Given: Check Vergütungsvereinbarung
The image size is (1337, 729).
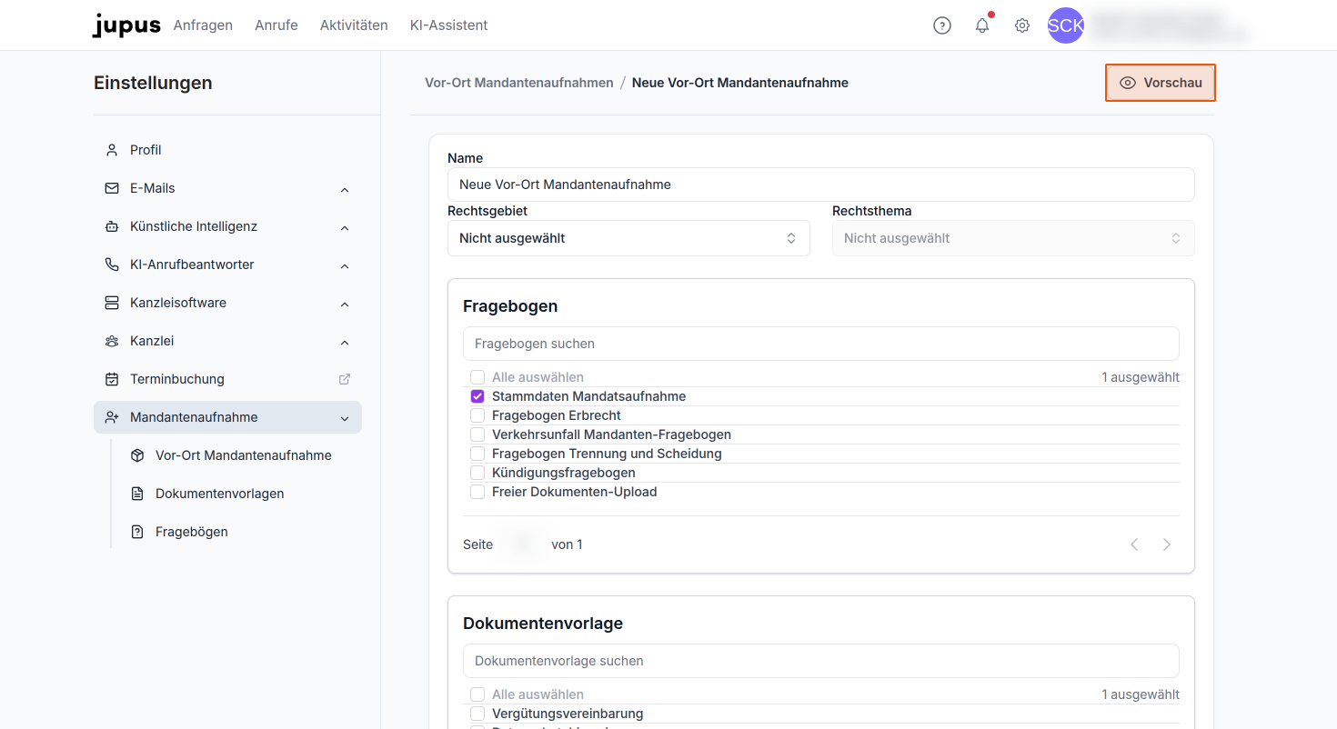Looking at the screenshot, I should point(477,714).
